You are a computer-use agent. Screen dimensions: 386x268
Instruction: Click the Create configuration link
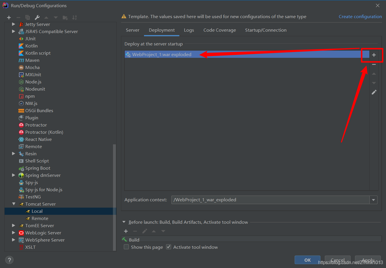[360, 17]
